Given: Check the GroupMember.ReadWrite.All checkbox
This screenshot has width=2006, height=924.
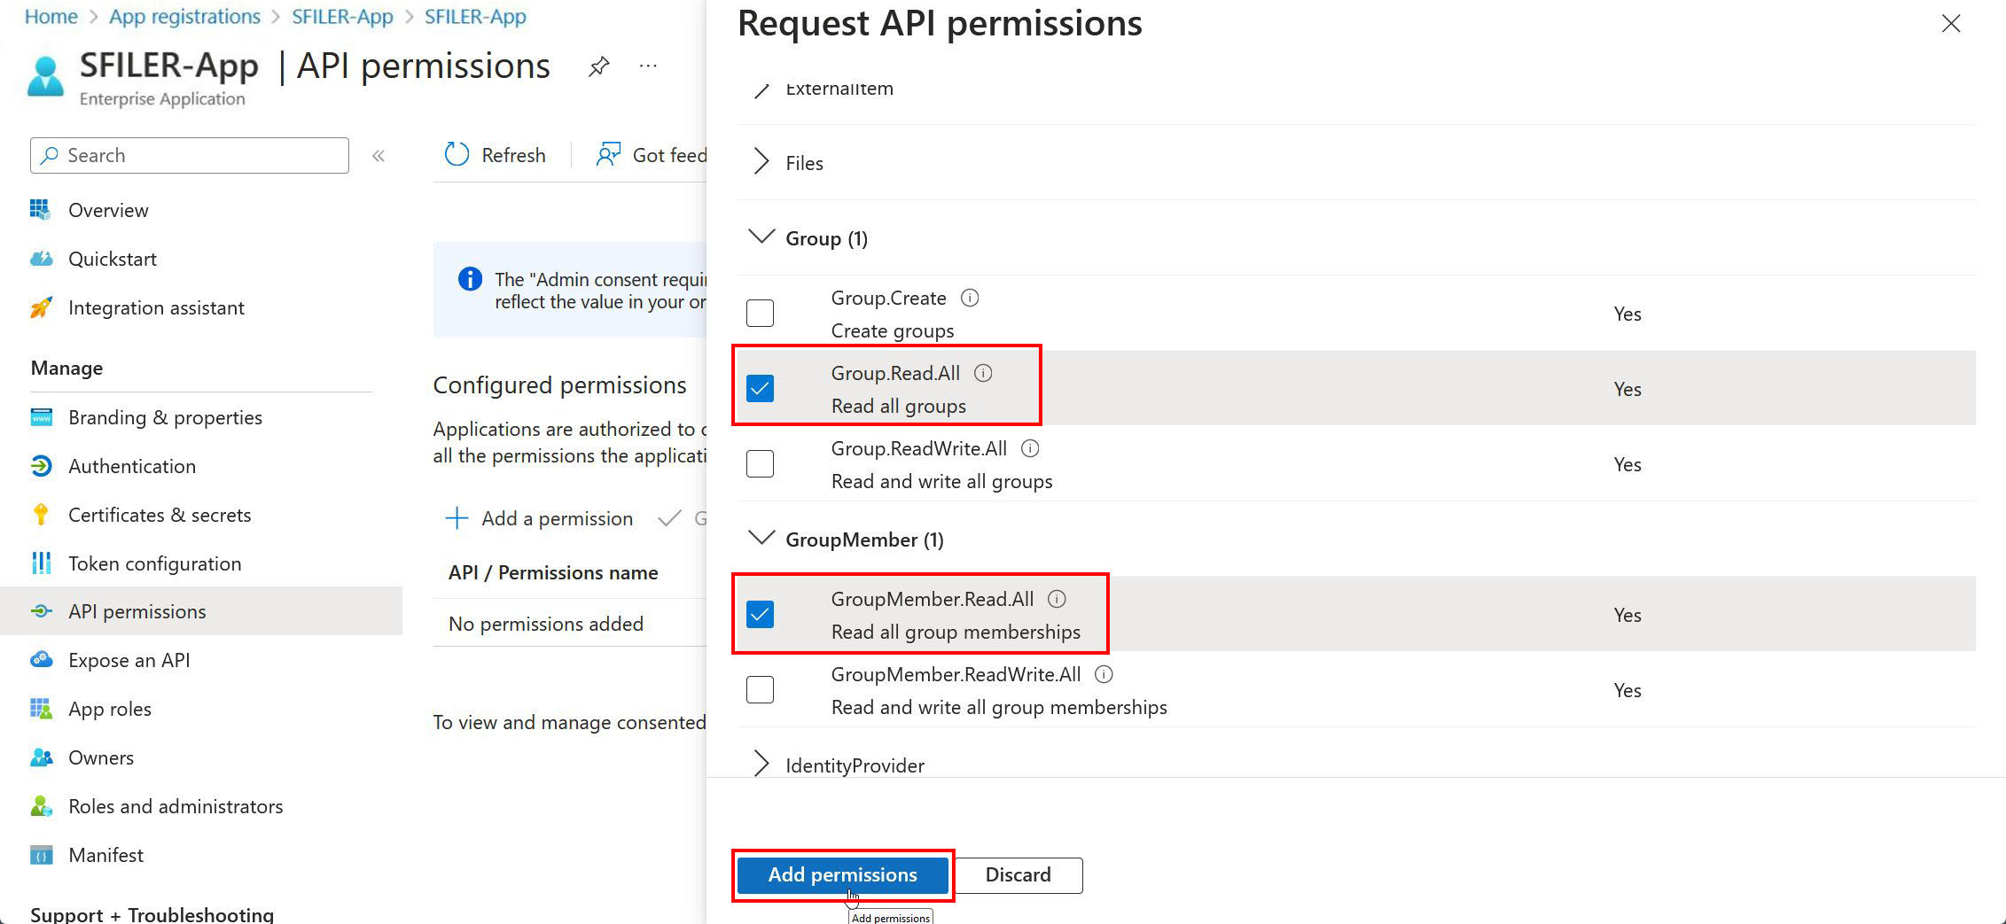Looking at the screenshot, I should (x=760, y=689).
